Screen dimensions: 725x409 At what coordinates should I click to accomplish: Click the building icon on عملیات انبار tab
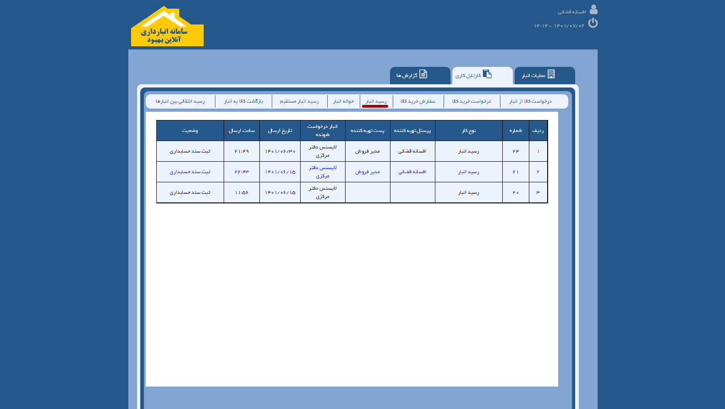[551, 74]
